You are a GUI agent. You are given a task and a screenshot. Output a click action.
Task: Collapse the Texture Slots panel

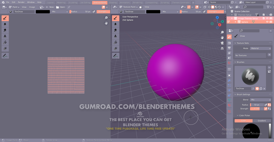235,43
